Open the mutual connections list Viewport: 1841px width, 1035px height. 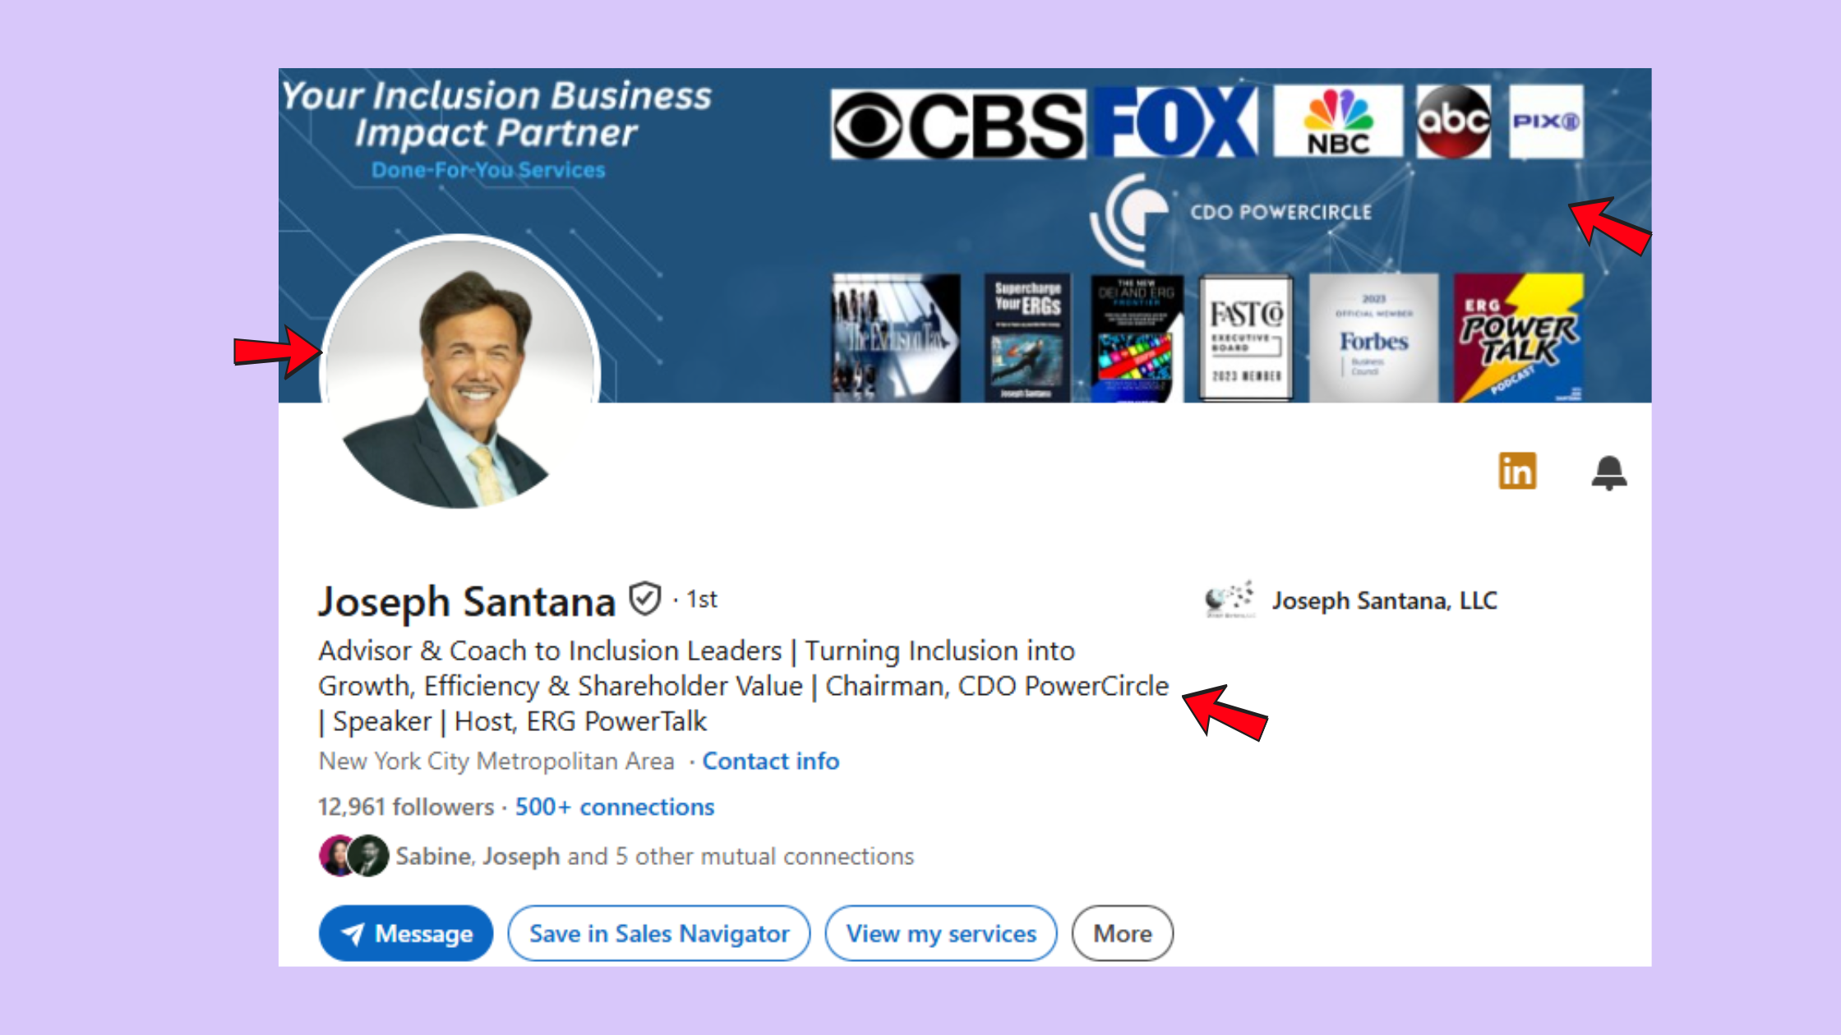coord(655,856)
